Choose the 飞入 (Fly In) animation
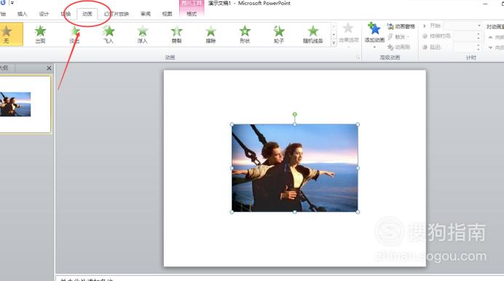 coord(109,34)
